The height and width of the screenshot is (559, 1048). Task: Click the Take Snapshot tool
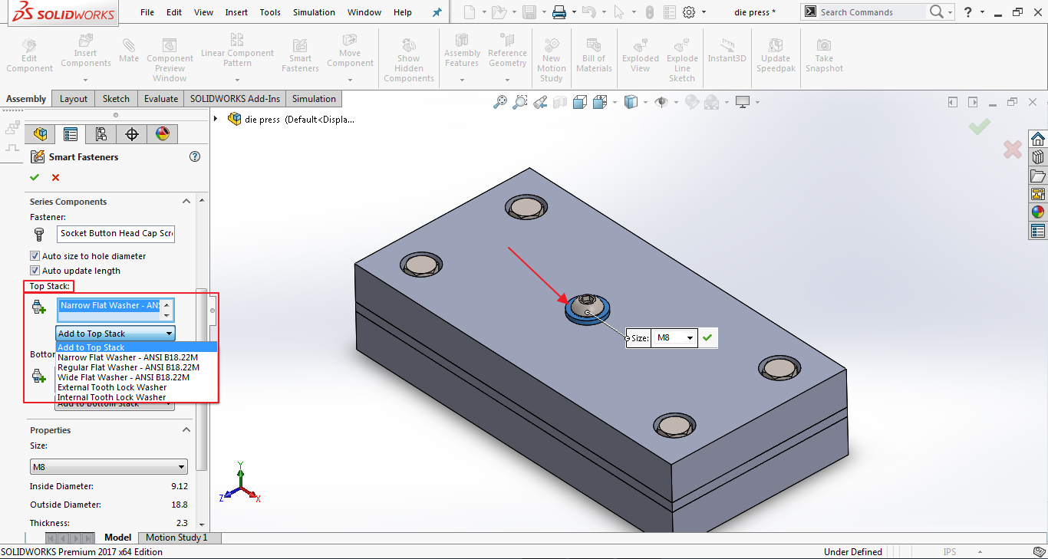coord(824,57)
